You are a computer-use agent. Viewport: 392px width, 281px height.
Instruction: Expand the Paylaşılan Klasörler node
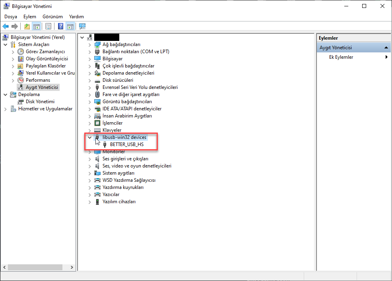click(x=13, y=66)
